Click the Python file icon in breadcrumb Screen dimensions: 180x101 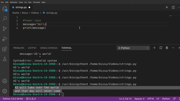tap(44, 13)
